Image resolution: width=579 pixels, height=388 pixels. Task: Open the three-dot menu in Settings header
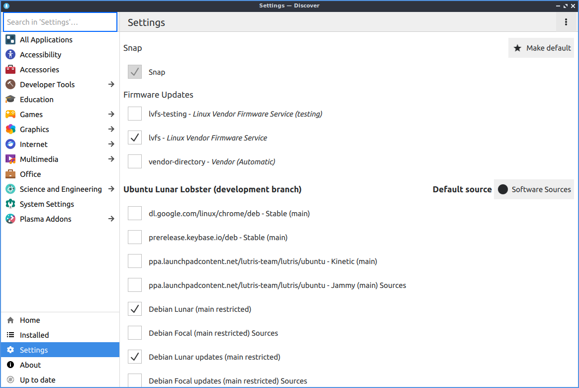pyautogui.click(x=566, y=22)
